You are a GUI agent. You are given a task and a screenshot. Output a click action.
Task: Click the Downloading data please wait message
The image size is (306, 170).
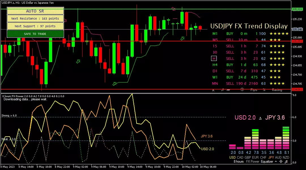[x=25, y=99]
